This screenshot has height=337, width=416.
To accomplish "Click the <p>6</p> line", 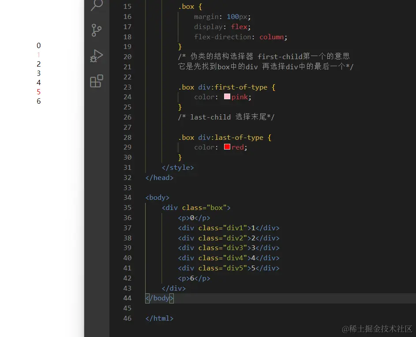I will pyautogui.click(x=194, y=278).
